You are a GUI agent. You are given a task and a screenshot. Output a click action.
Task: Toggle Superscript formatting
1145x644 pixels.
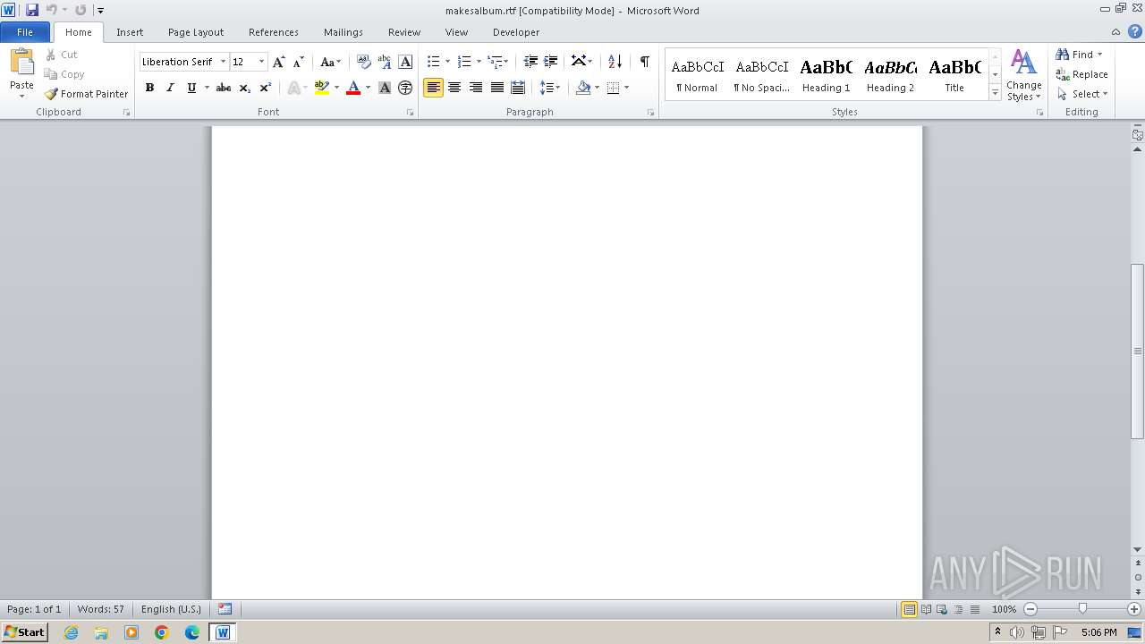[265, 88]
